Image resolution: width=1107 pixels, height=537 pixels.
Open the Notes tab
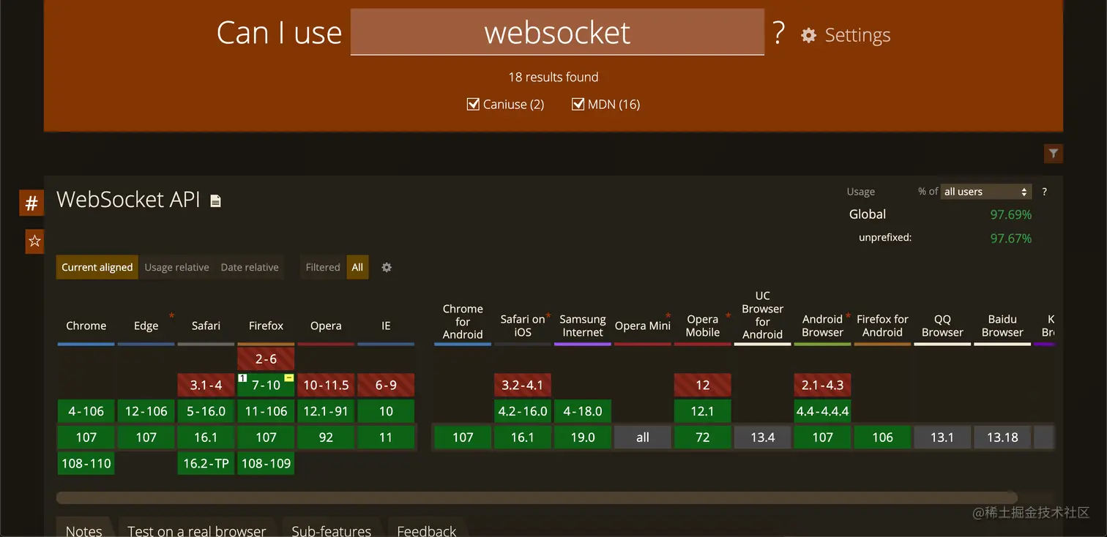tap(83, 528)
